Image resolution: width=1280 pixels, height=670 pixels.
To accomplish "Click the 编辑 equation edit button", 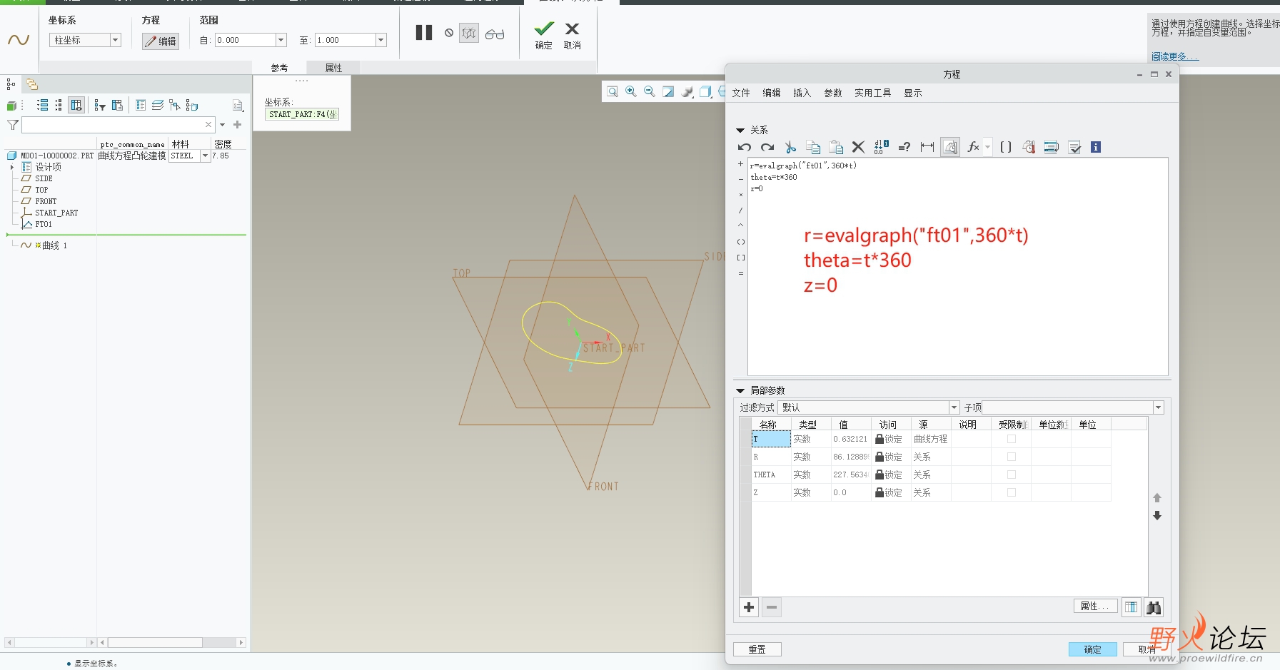I will click(161, 41).
